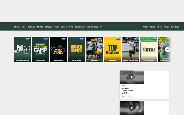Viewport: 184px width, 115px height.
Task: Select Team in the navigation bar
Action: (57, 27)
